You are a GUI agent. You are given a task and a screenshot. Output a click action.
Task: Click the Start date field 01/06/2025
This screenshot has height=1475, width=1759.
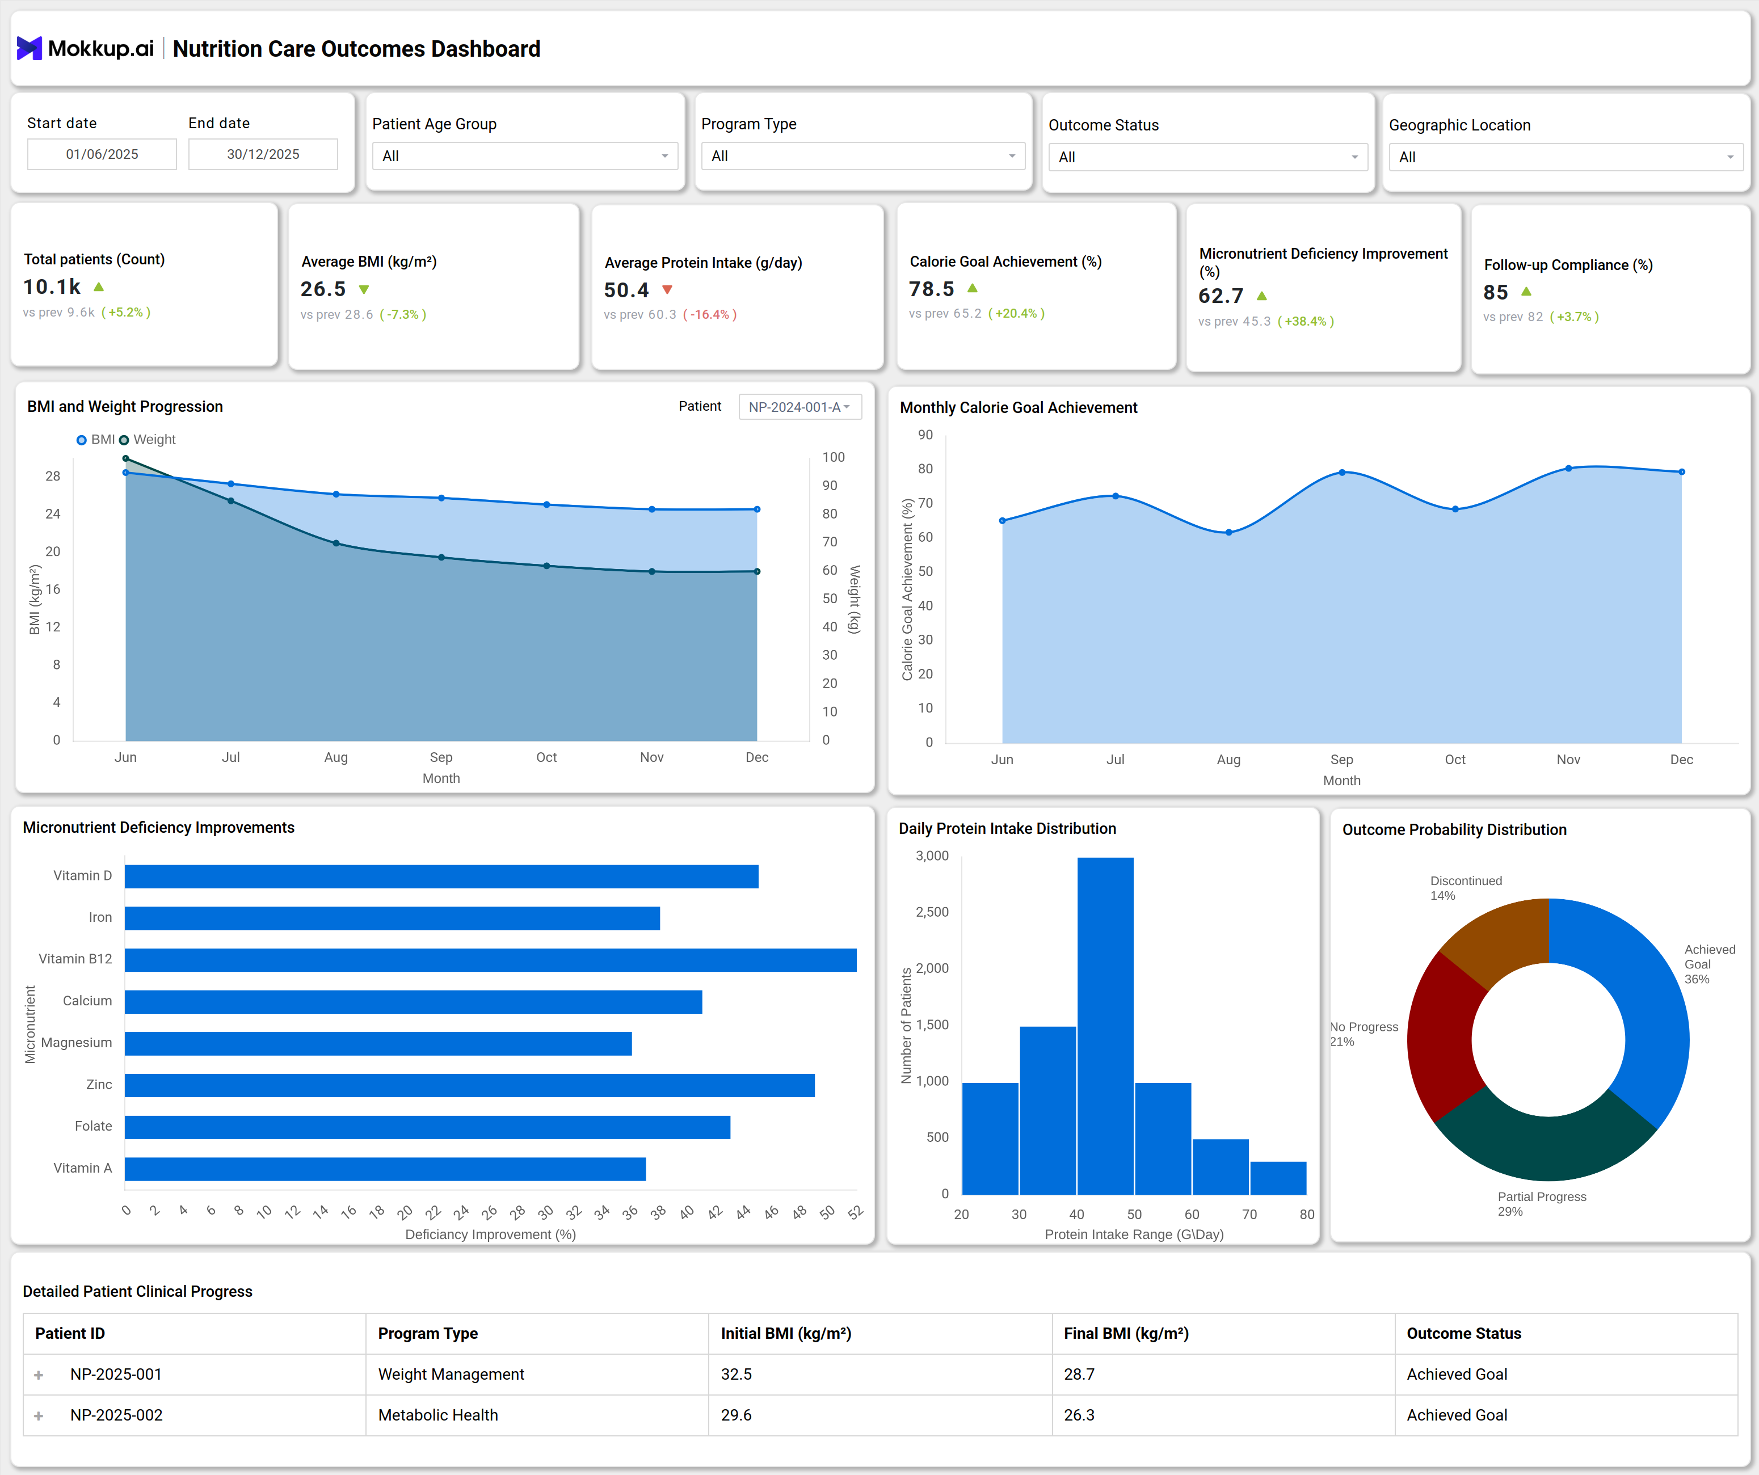coord(102,154)
